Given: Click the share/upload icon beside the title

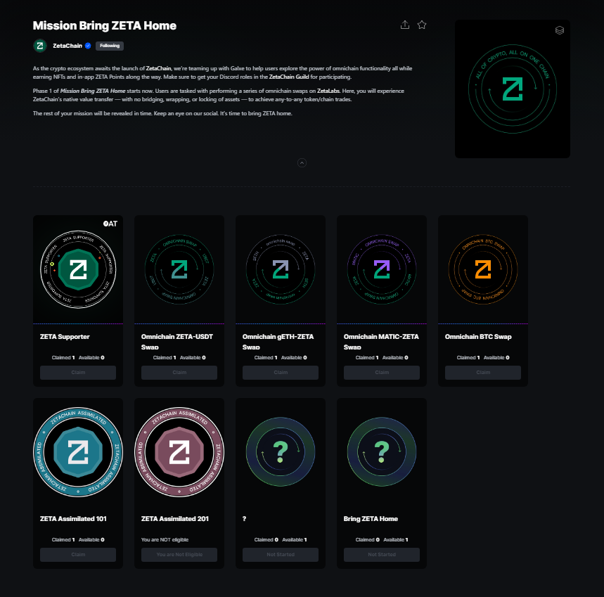Looking at the screenshot, I should pyautogui.click(x=405, y=25).
